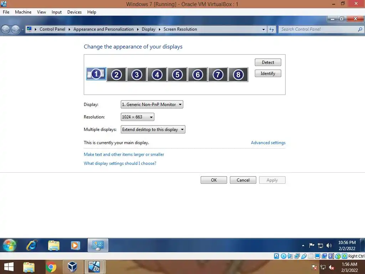
Task: Launch Internet Explorer from guest taskbar
Action: click(x=32, y=245)
